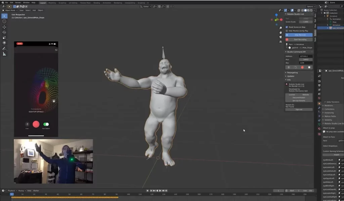This screenshot has width=344, height=201.
Task: Click the Stop Receiver button
Action: [x=299, y=35]
